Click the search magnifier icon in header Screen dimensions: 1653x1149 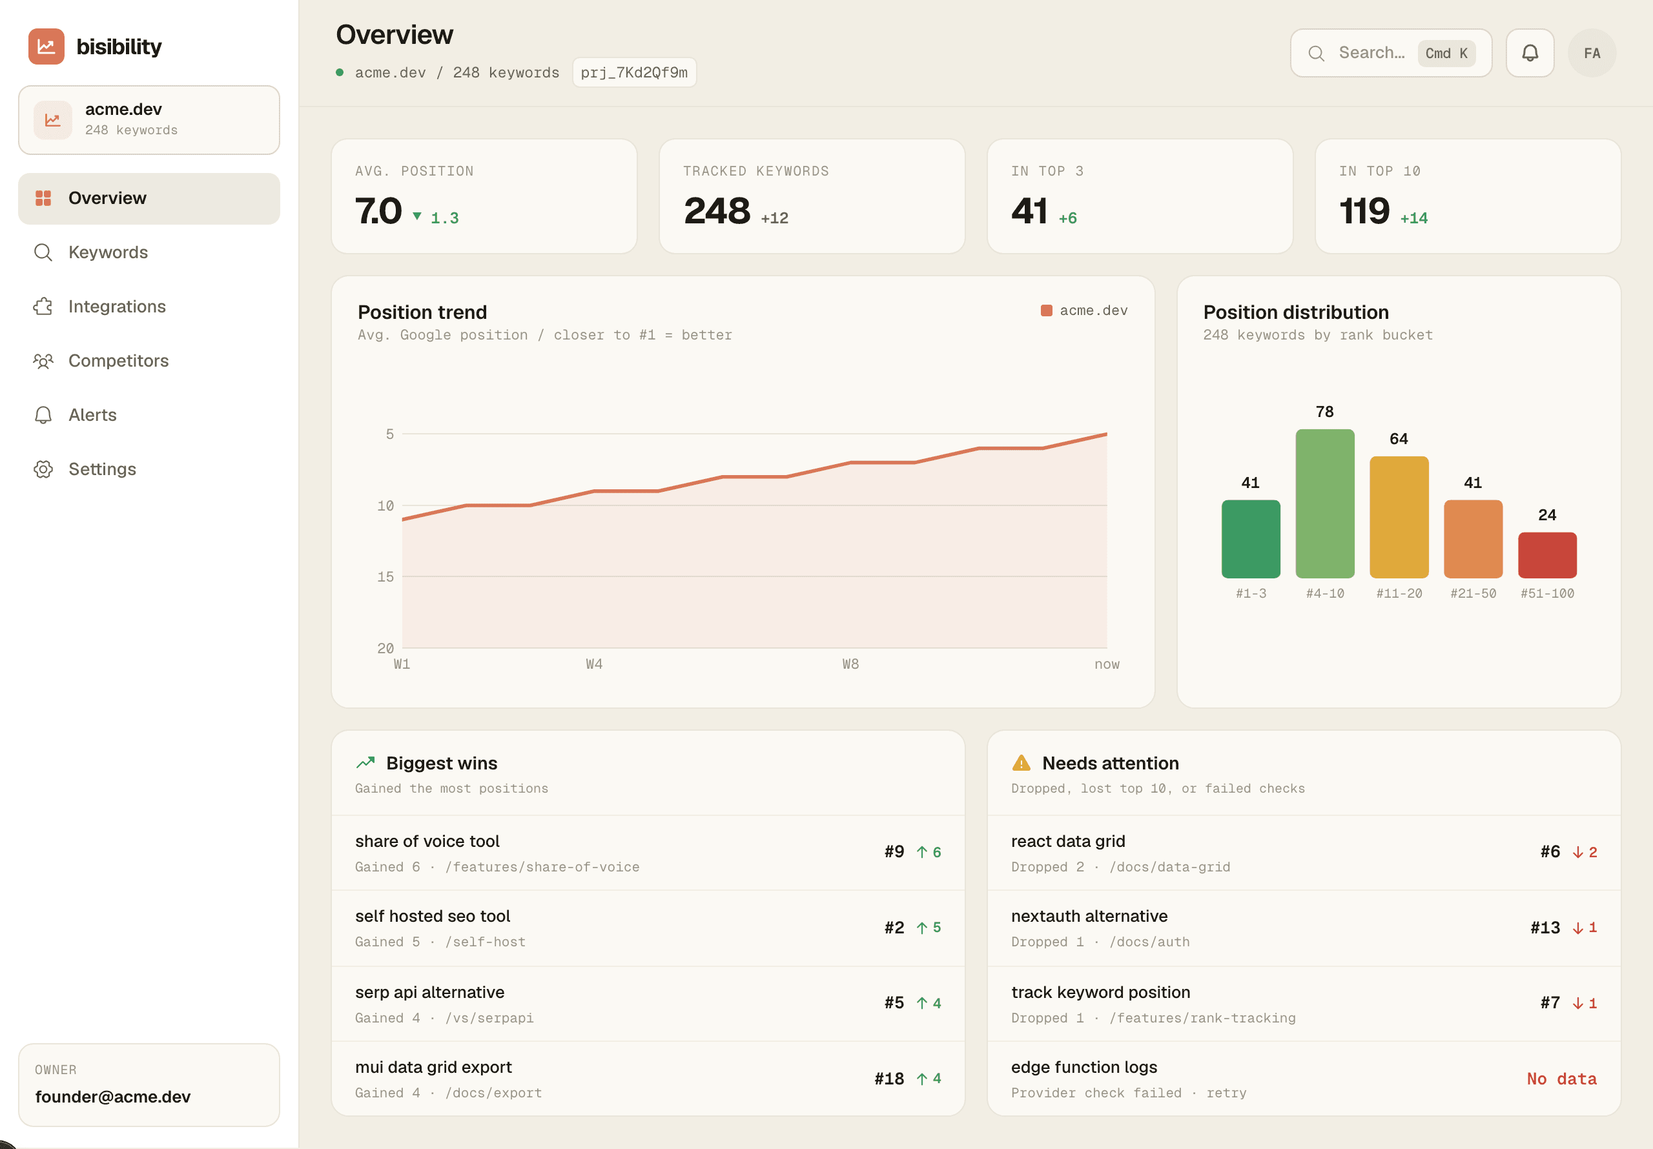point(1316,54)
